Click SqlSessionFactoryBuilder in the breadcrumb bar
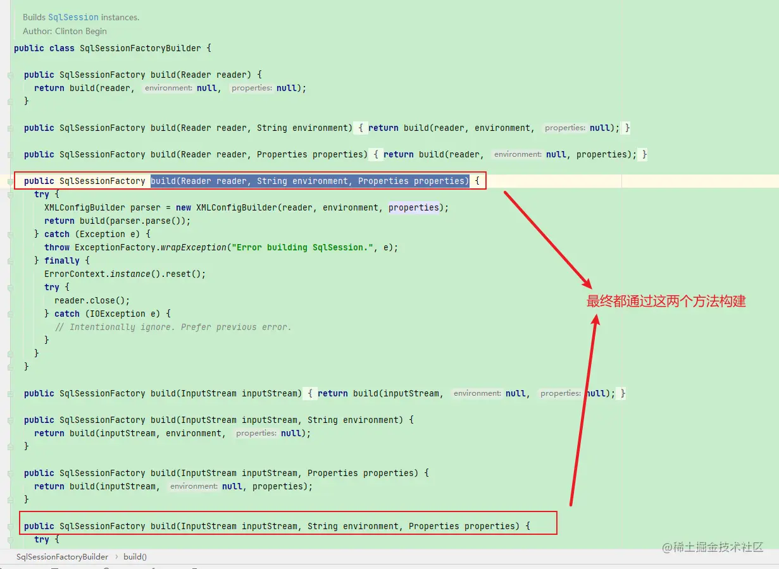The width and height of the screenshot is (779, 569). pyautogui.click(x=62, y=557)
